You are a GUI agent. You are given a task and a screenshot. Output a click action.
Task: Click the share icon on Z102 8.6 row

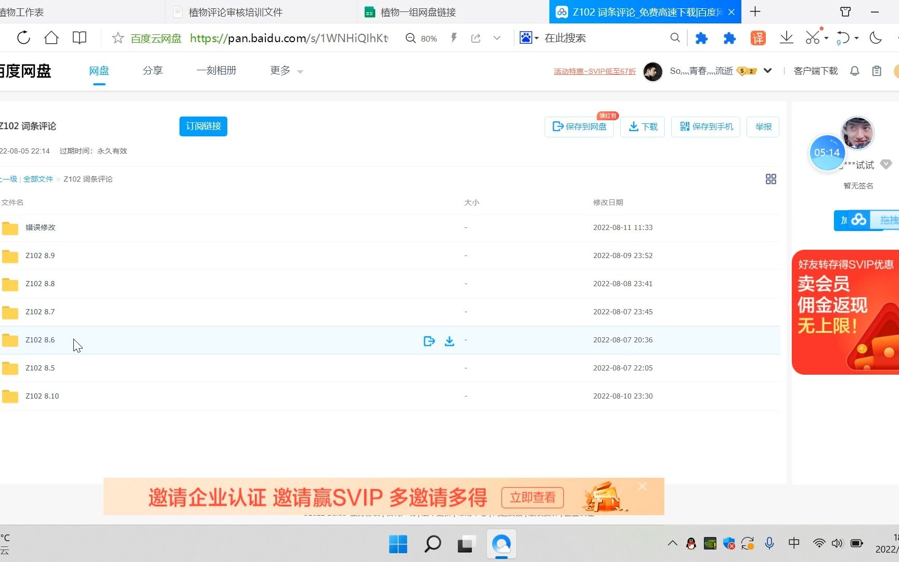point(429,341)
